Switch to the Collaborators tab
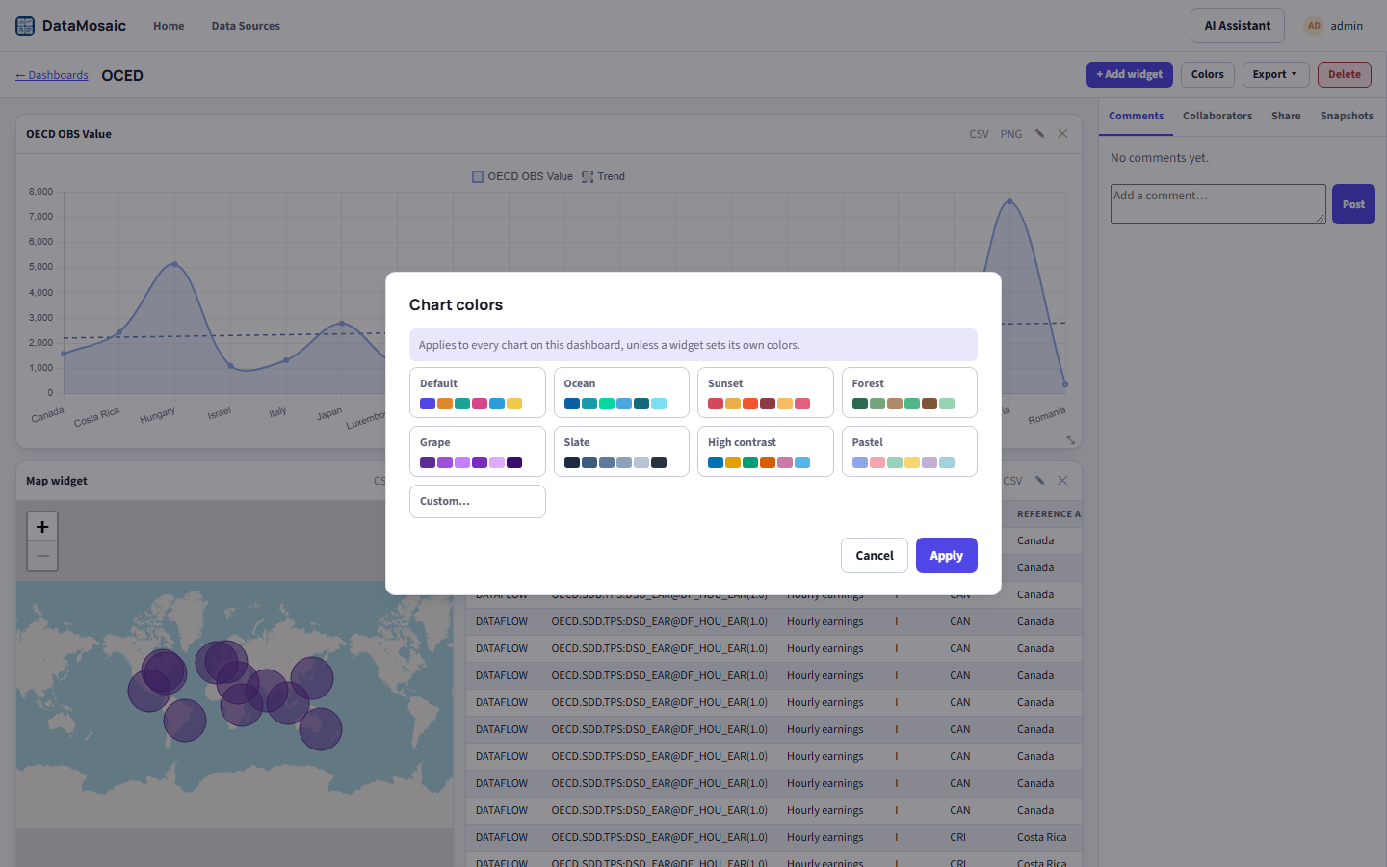Screen dimensions: 1387x867 coord(1217,116)
